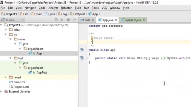Open the Code menu
This screenshot has height=107, width=191.
pos(42,8)
